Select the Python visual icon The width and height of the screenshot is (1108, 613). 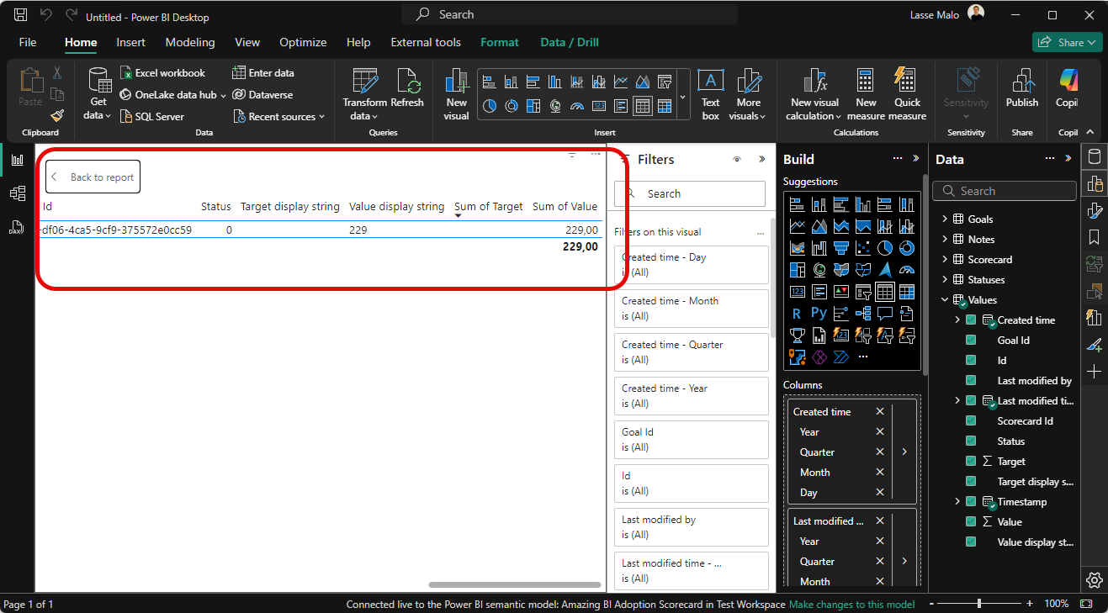pos(819,314)
